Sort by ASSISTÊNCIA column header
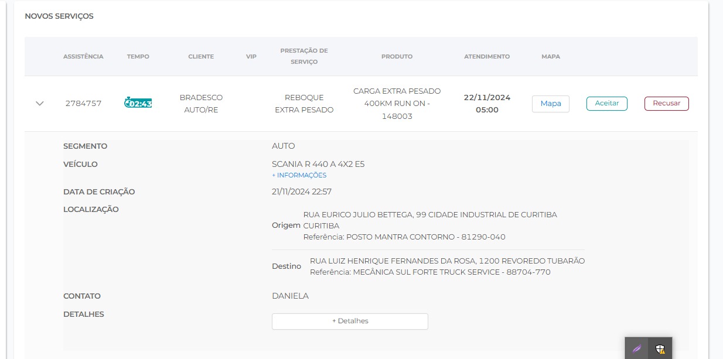Screen dimensions: 723x359 [x=83, y=57]
